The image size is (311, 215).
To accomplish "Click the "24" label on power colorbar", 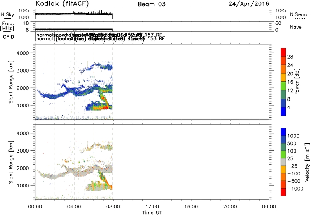I will 290,65.
